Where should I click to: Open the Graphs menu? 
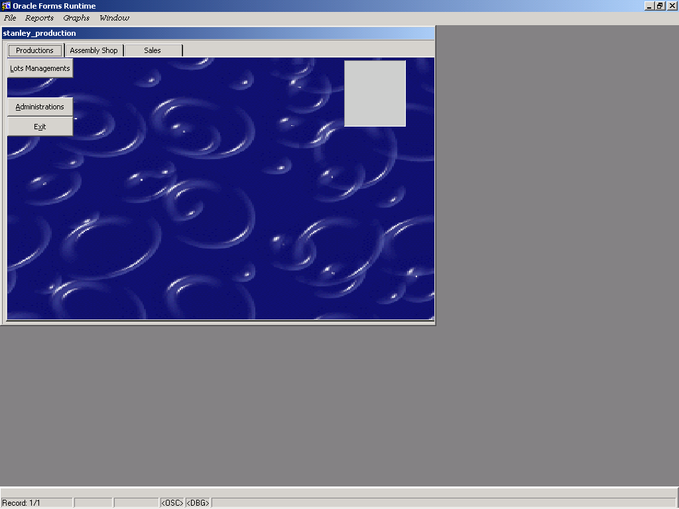(76, 18)
